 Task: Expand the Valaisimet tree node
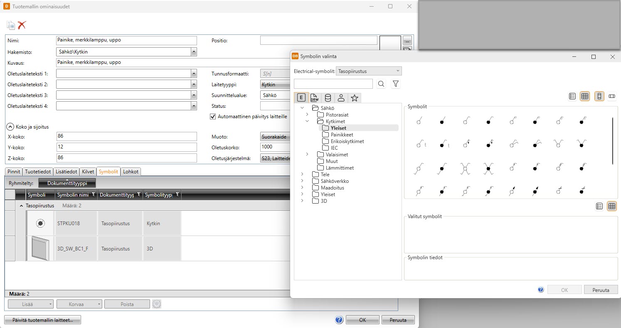click(x=307, y=154)
